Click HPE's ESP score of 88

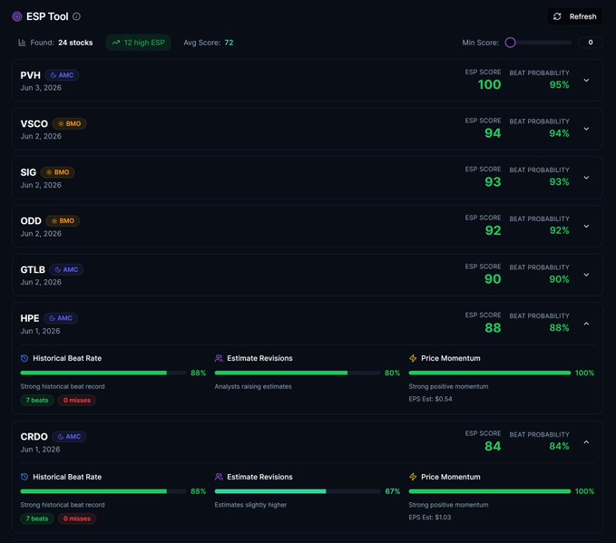click(493, 328)
